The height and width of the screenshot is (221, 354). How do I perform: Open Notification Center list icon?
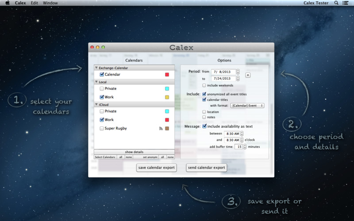[x=345, y=3]
